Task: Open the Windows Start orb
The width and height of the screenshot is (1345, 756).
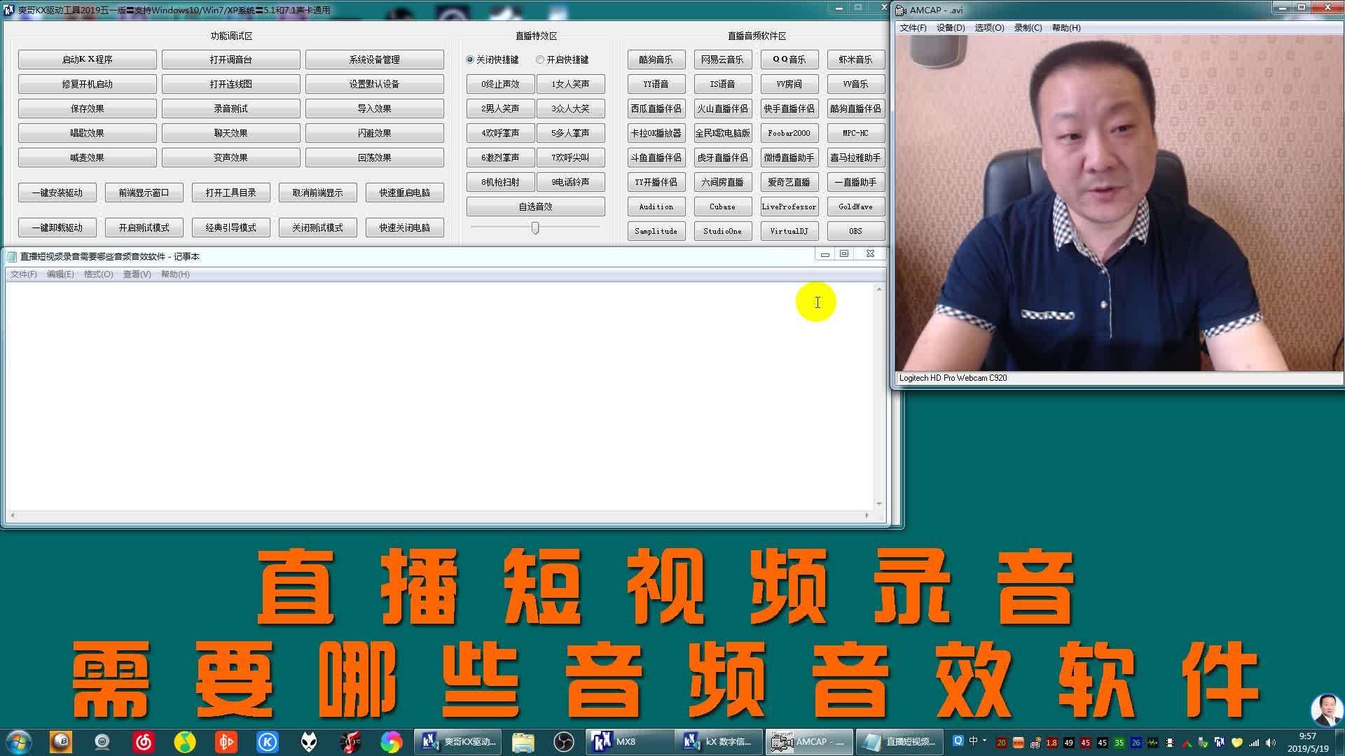Action: [x=19, y=742]
